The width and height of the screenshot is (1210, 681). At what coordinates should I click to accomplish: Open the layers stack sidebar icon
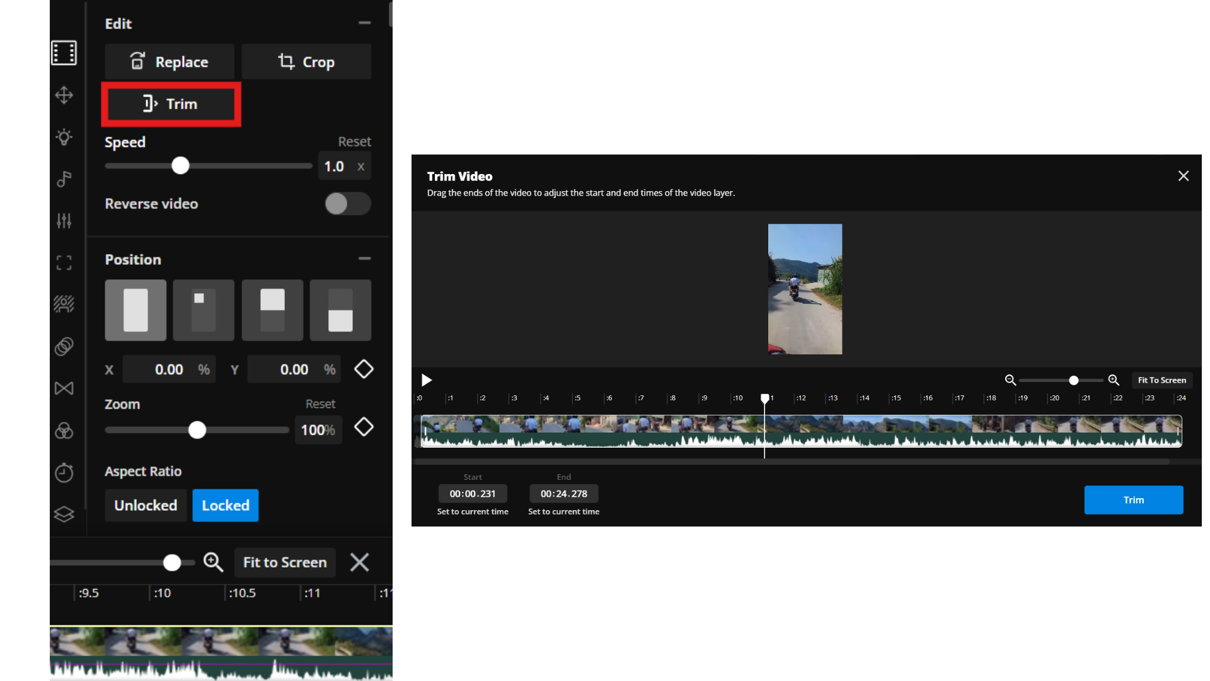pyautogui.click(x=64, y=515)
